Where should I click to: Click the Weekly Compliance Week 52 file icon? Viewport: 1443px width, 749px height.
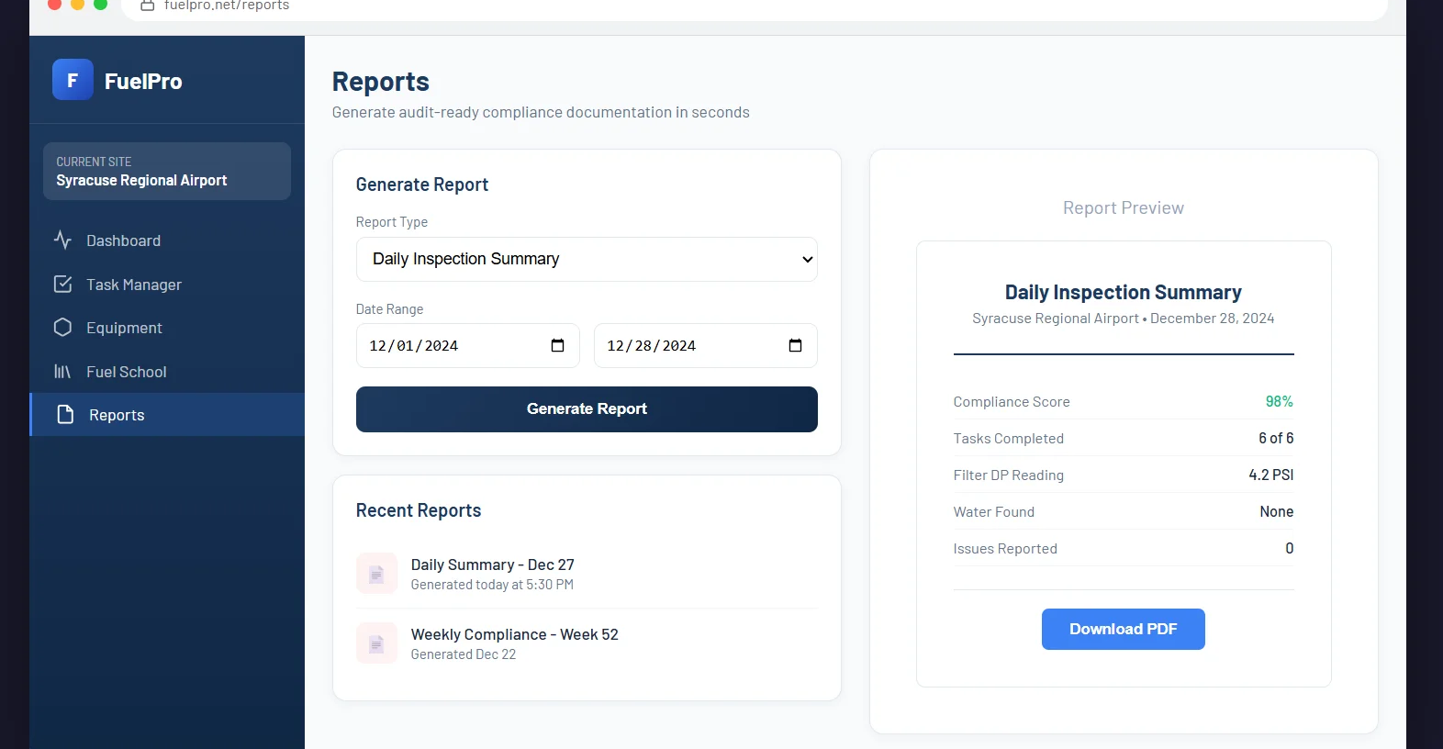coord(376,643)
